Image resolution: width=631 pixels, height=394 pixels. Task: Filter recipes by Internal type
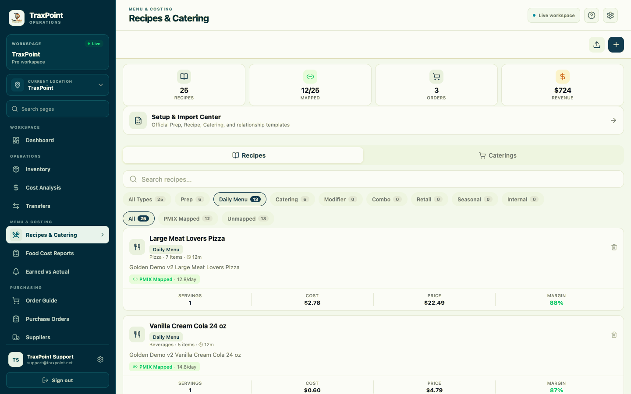pyautogui.click(x=523, y=199)
